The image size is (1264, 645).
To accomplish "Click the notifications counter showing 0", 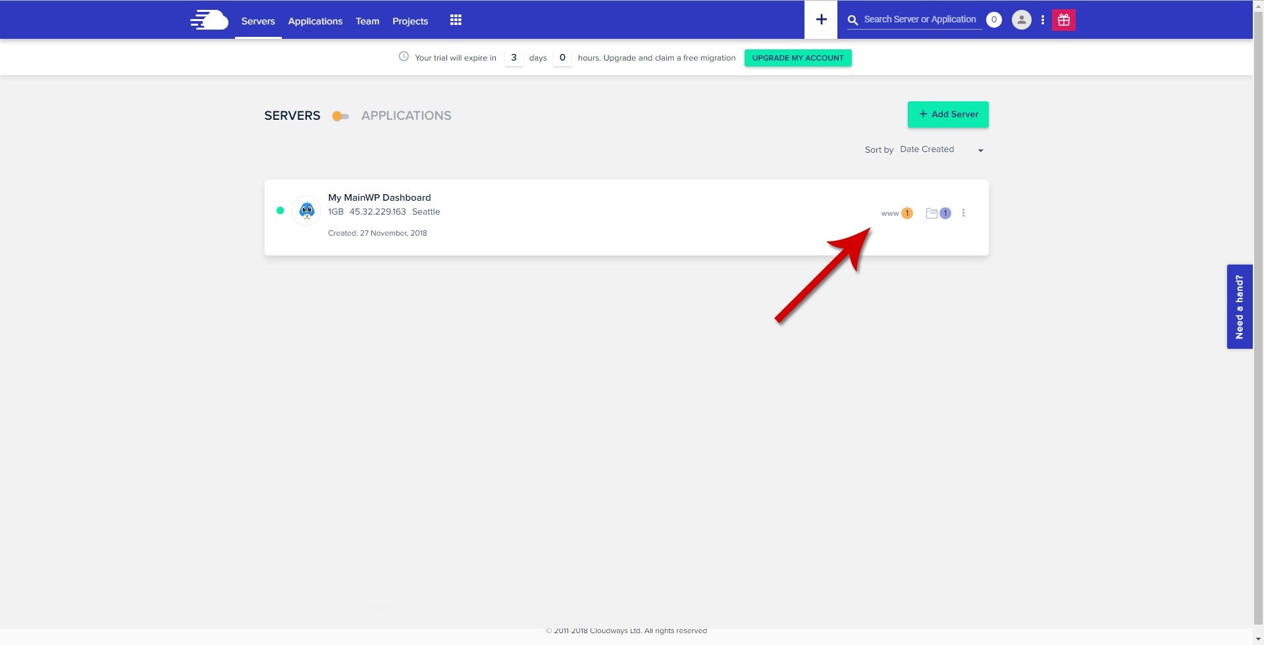I will 994,20.
